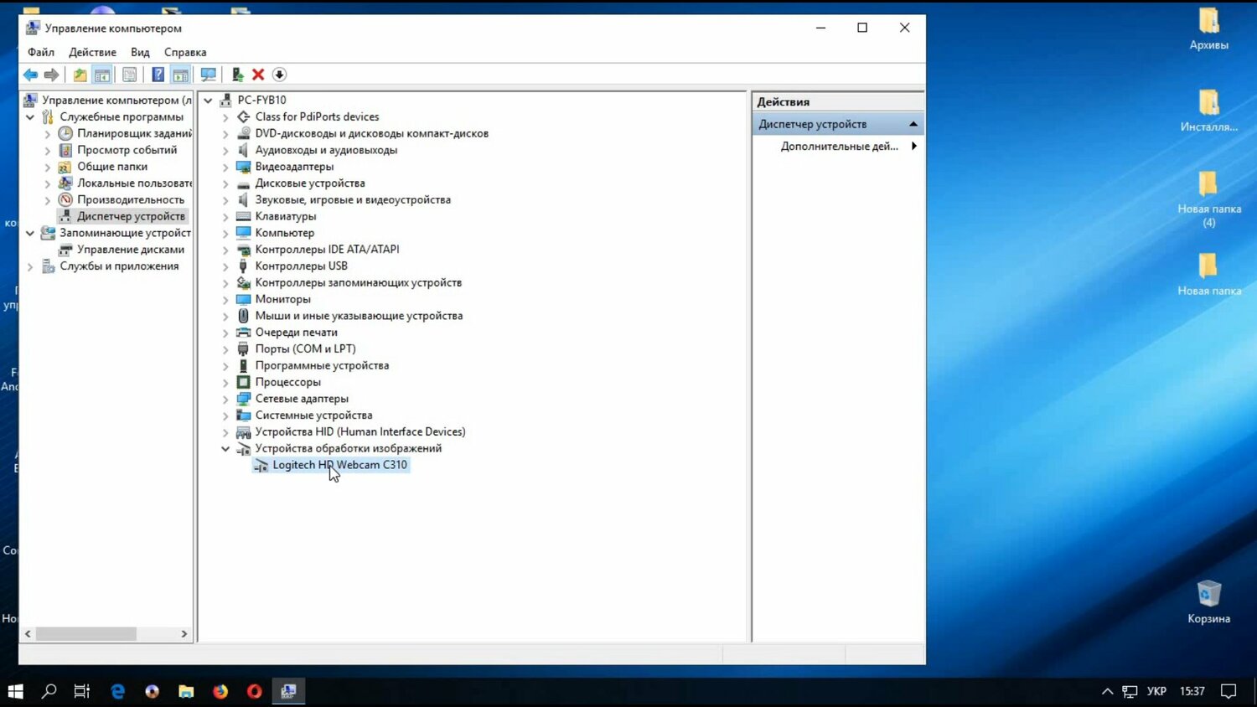Open the Файл menu
This screenshot has height=707, width=1257.
coord(40,52)
